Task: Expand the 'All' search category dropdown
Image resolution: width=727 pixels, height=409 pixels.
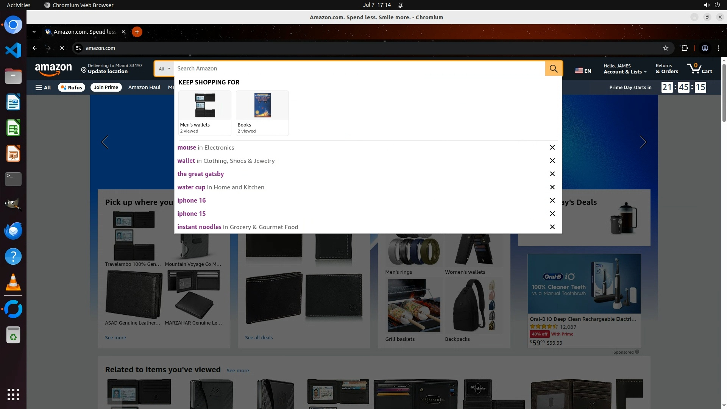Action: coord(164,69)
